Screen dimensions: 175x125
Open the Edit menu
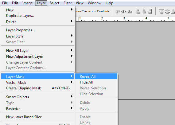click(15, 3)
